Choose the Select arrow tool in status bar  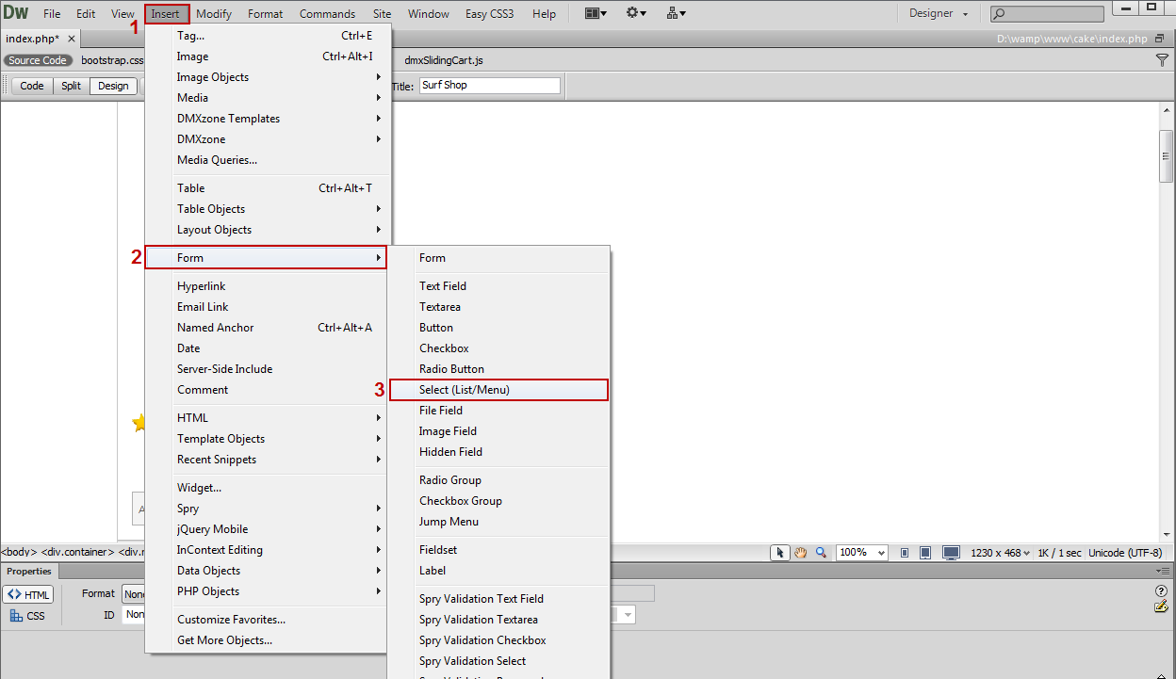(x=780, y=553)
